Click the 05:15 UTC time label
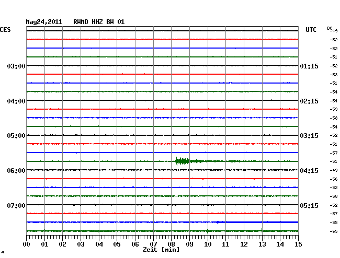 (309, 205)
